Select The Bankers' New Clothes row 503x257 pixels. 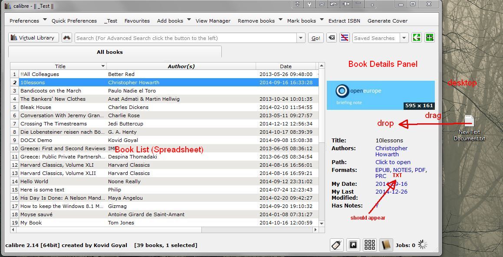164,99
